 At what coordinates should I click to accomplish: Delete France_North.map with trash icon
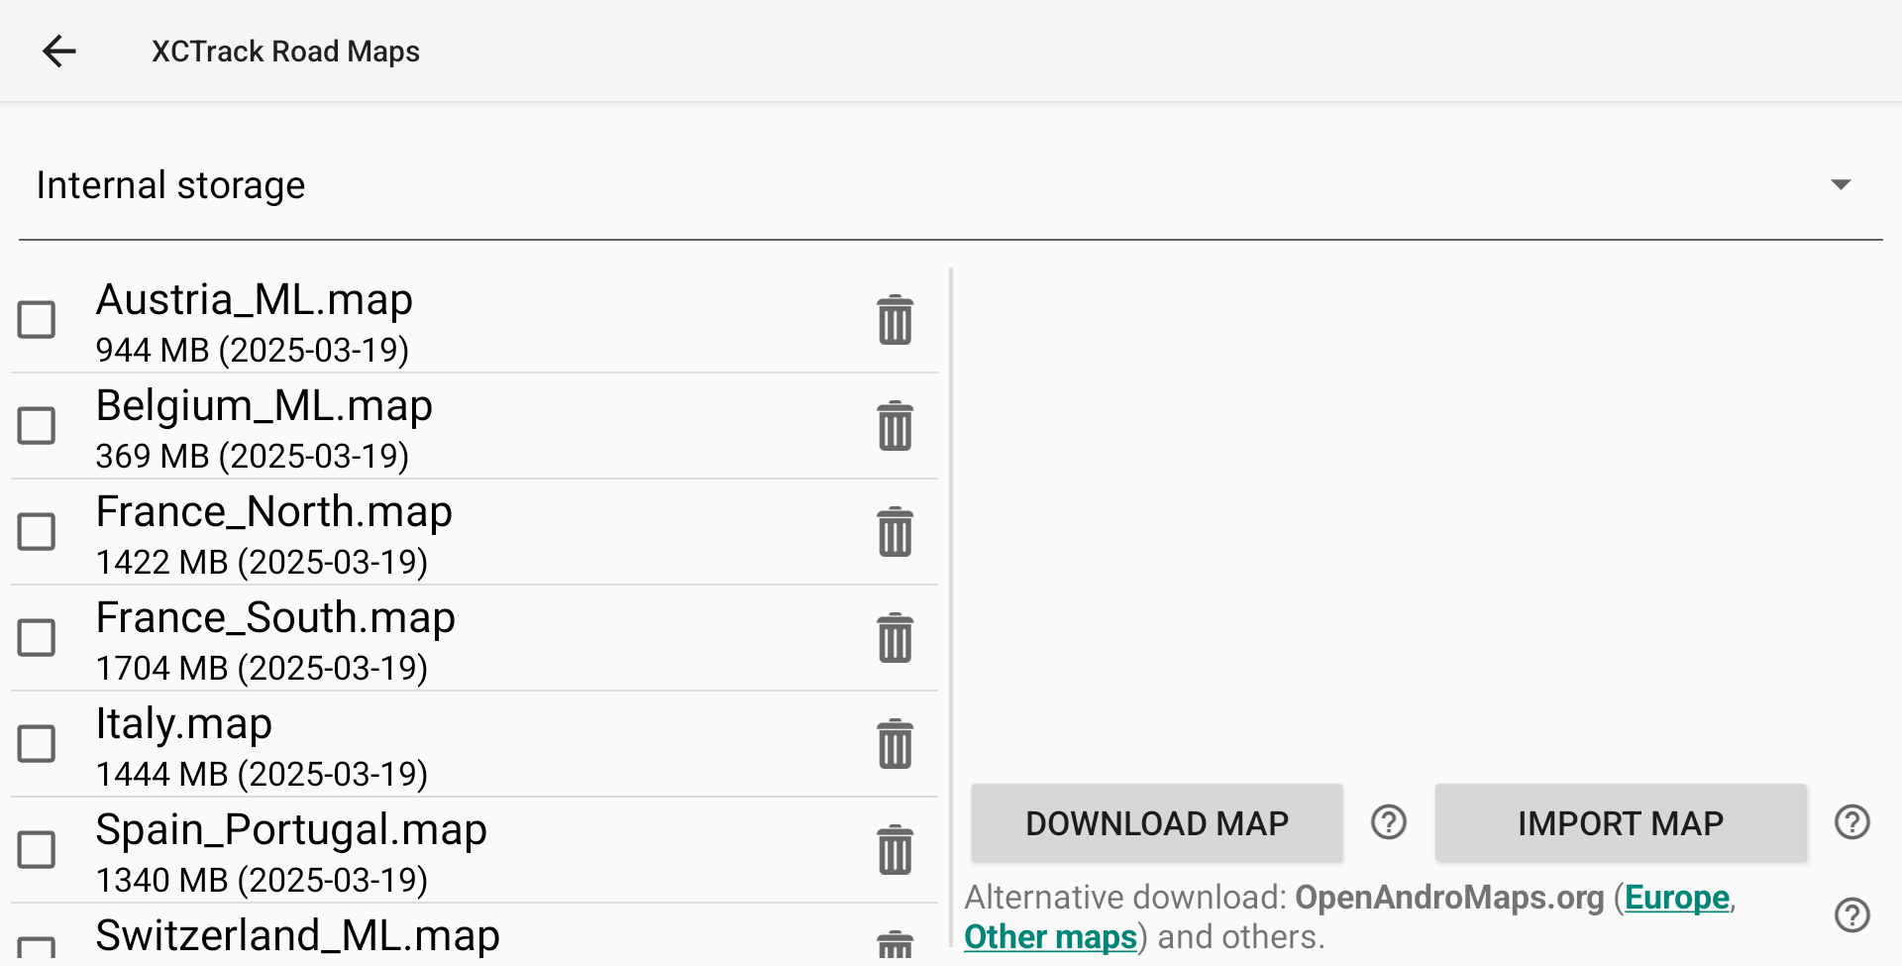pos(895,532)
